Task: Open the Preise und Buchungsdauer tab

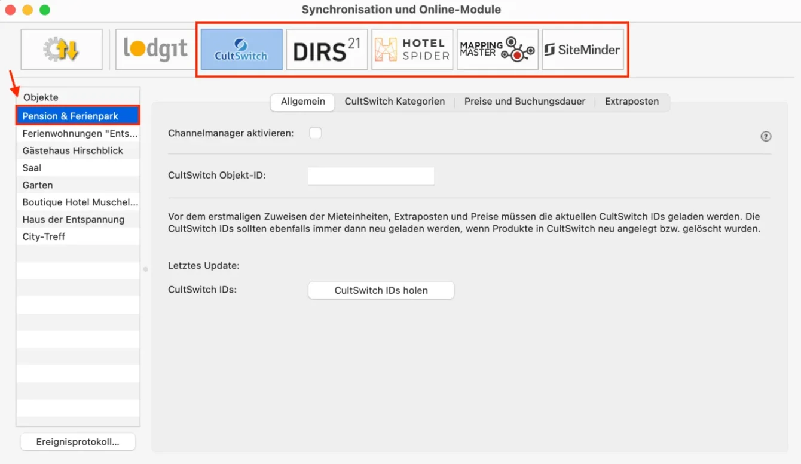Action: [525, 102]
